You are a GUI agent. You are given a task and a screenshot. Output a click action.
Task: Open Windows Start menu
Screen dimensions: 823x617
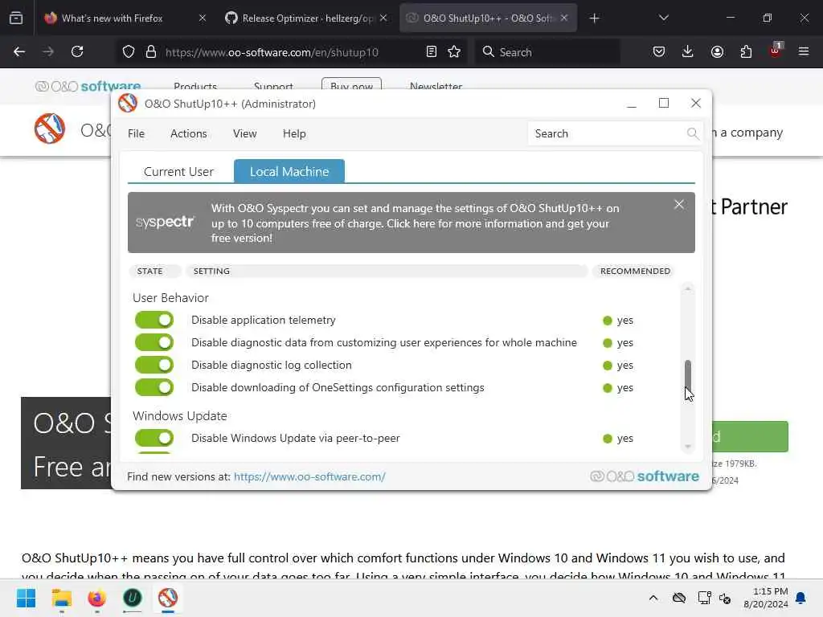coord(26,598)
